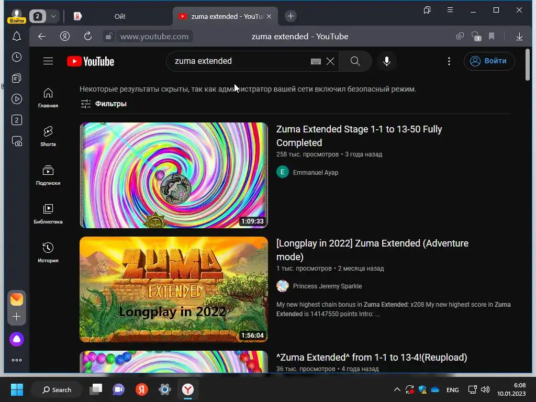The width and height of the screenshot is (536, 402).
Task: Open notifications bell in browser sidebar
Action: coord(16,36)
